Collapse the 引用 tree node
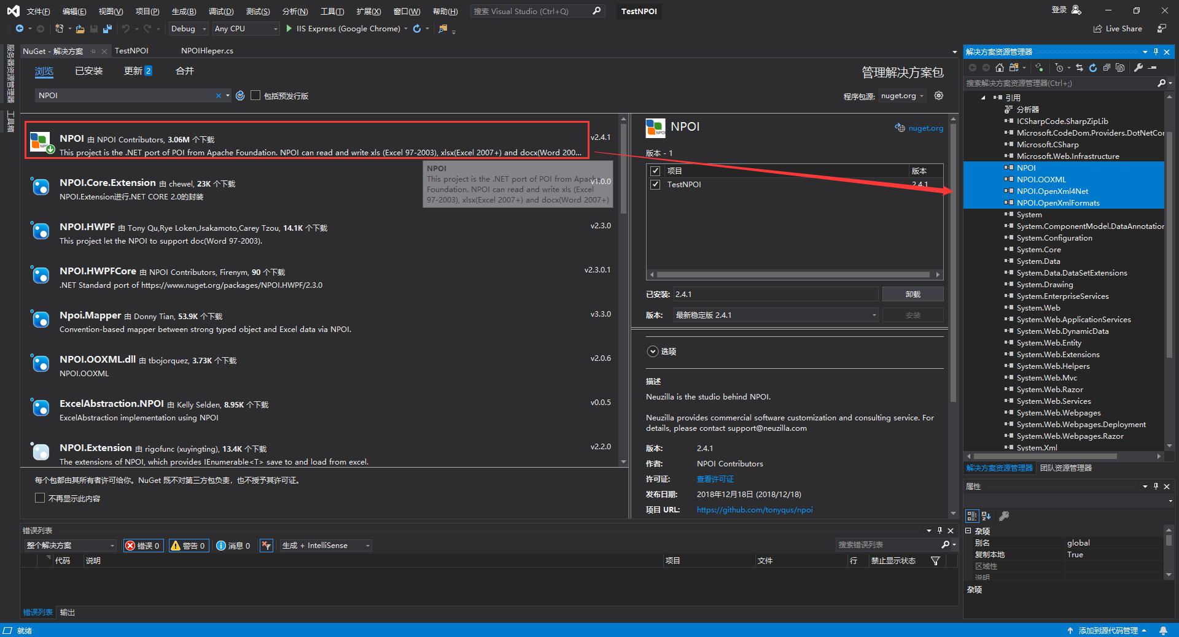 click(x=983, y=98)
